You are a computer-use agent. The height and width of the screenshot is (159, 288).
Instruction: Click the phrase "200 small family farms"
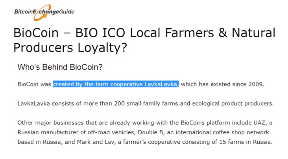tap(146, 104)
